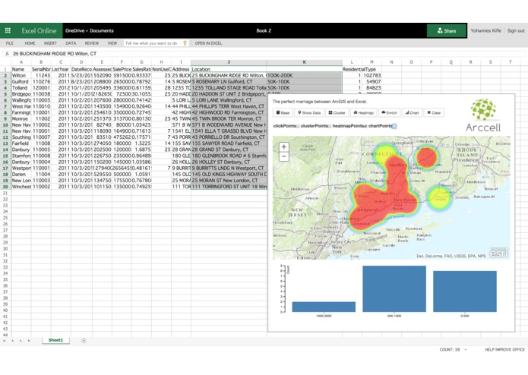Go to first sheet navigation arrow
528x375 pixels.
click(x=5, y=341)
